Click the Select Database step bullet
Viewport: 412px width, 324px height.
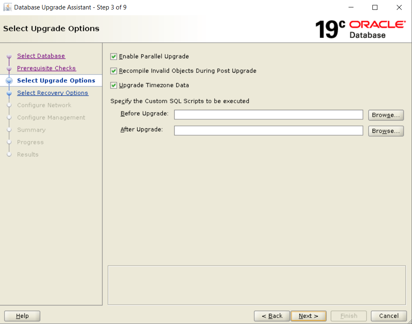pos(9,56)
